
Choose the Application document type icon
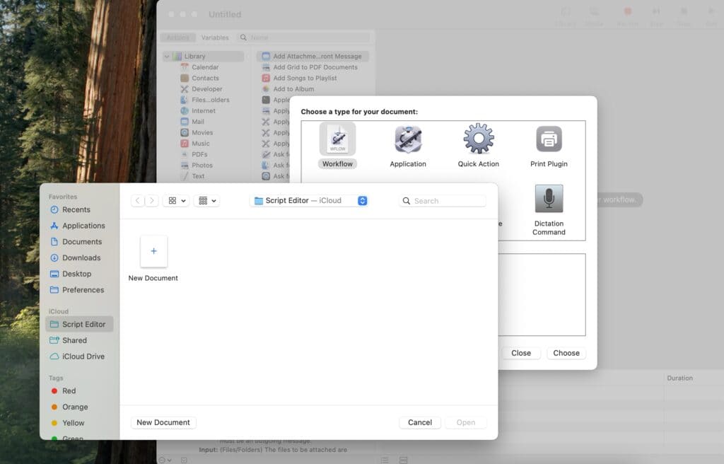(x=408, y=139)
